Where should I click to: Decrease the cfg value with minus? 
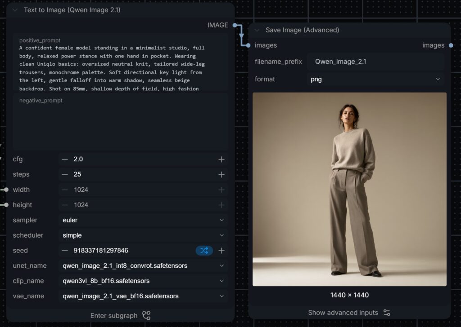click(x=65, y=159)
